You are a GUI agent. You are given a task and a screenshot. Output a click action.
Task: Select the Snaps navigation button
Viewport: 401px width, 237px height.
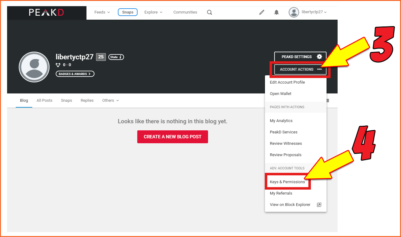[x=128, y=12]
